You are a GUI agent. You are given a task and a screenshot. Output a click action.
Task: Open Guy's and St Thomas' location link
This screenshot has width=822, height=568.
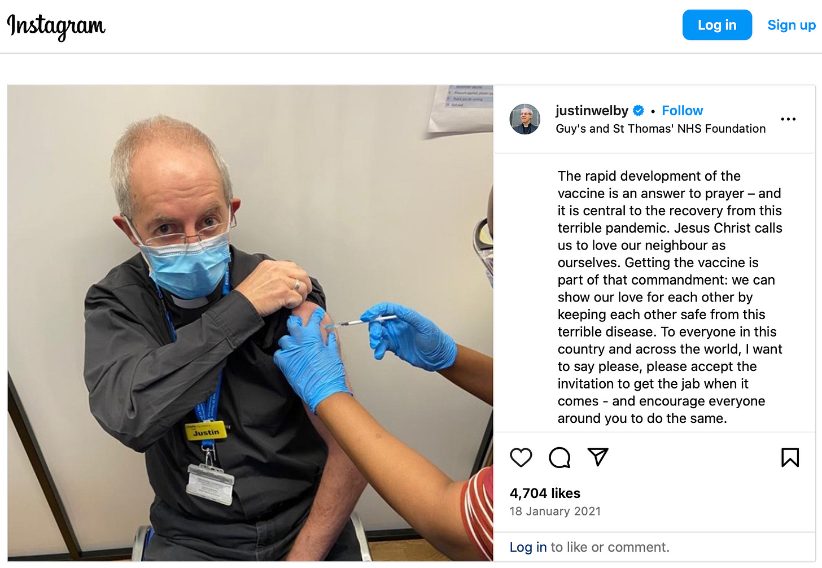(x=661, y=129)
